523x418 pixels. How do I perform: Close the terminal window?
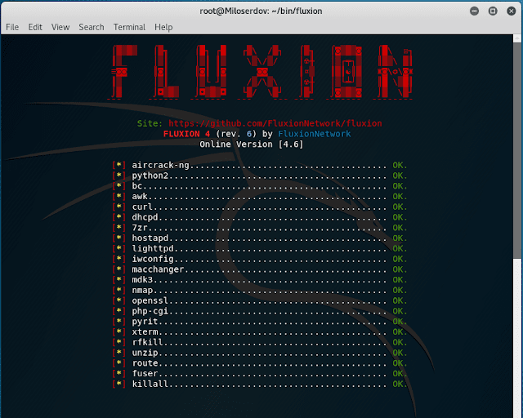pos(511,11)
